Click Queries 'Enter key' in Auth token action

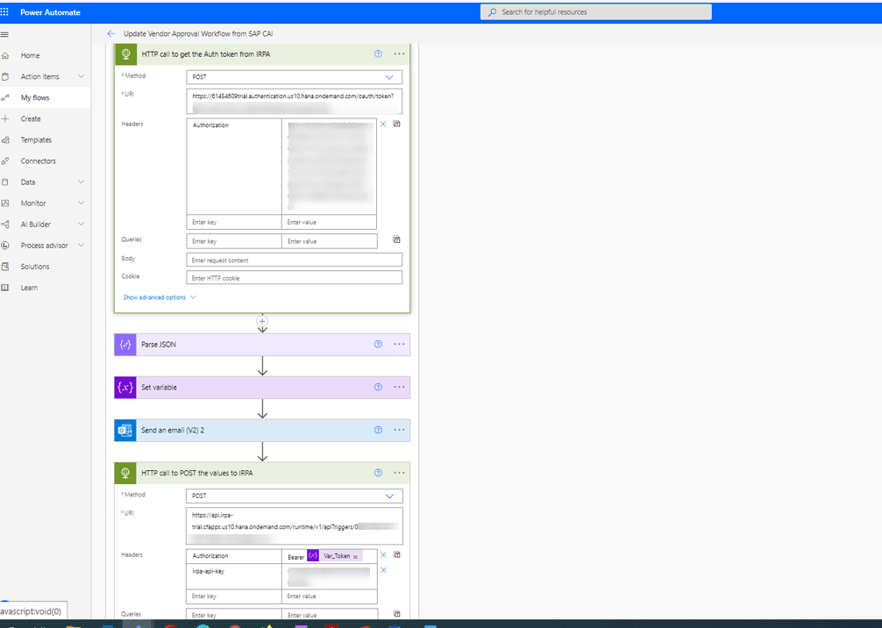[x=234, y=241]
